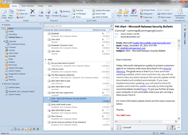The width and height of the screenshot is (188, 135).
Task: Click the 'here' recommendation link
Action: point(144,89)
